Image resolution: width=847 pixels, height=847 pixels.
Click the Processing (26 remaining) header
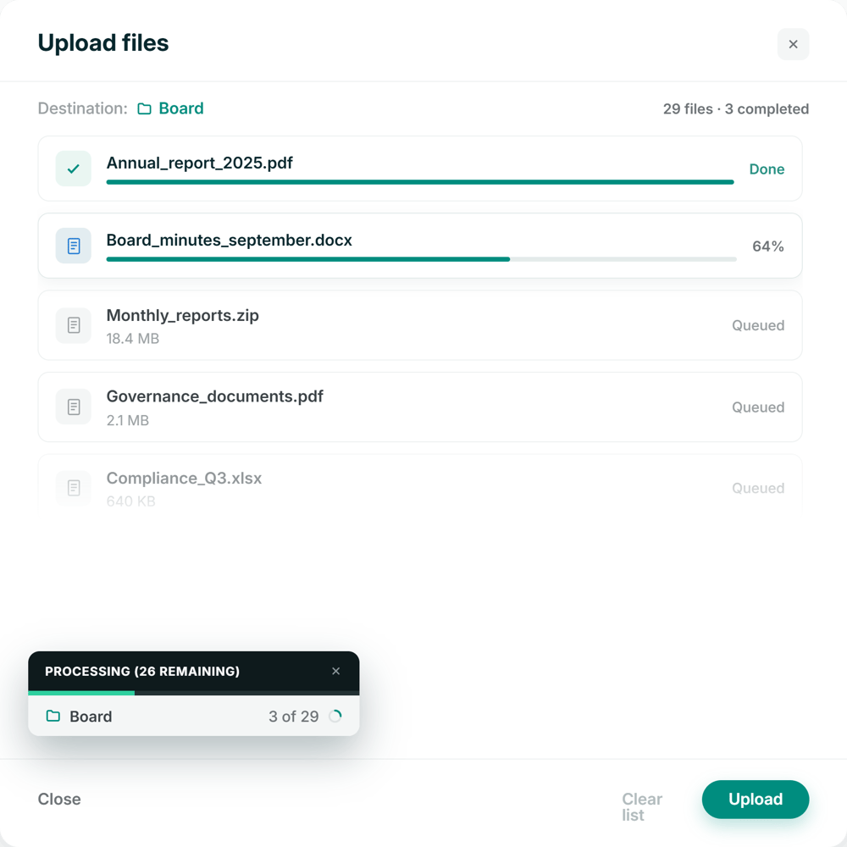click(142, 671)
